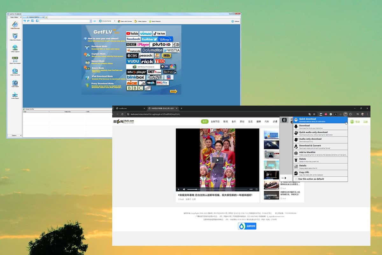Open a video thumbnail from the right sidebar

271,134
